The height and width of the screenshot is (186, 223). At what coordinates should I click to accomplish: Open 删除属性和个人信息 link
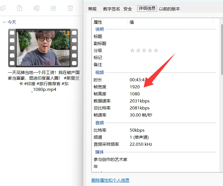tap(110, 180)
